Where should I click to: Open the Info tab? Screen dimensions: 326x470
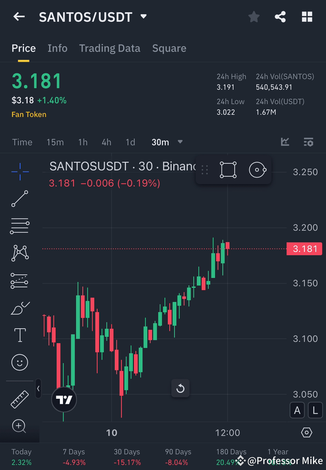tap(57, 48)
